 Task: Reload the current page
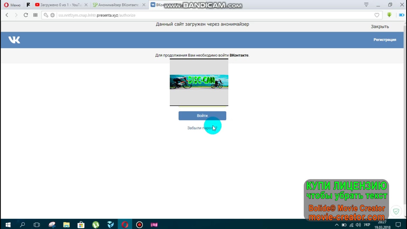26,15
